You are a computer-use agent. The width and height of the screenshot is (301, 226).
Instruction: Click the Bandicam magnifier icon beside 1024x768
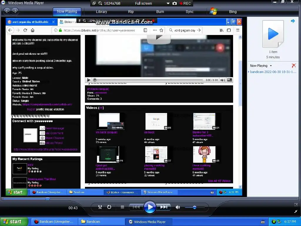[x=100, y=3]
